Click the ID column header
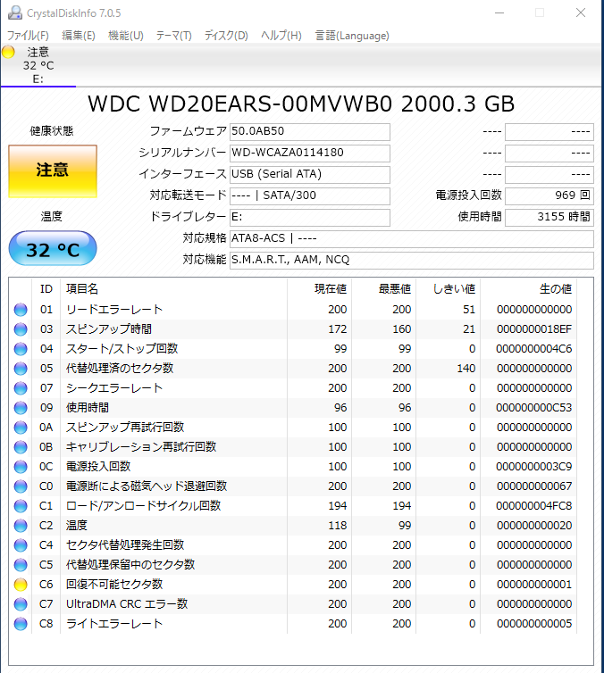Screen dimensions: 604x673 (46, 289)
